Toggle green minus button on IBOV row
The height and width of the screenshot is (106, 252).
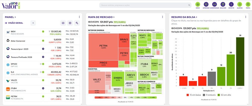pos(43,31)
